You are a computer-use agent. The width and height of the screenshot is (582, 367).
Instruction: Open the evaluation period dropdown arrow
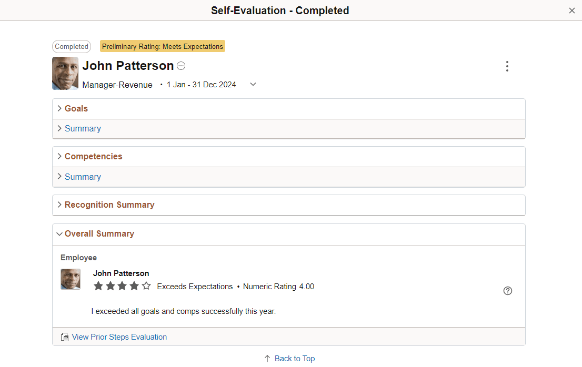pos(253,84)
